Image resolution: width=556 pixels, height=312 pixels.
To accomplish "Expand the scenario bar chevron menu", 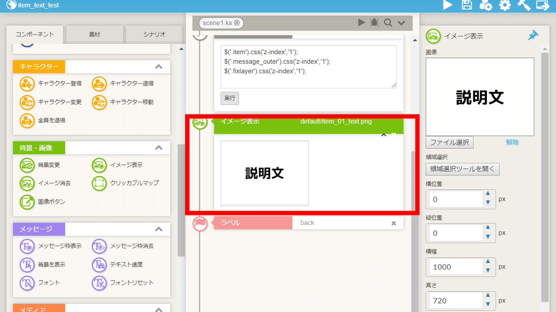I will tap(401, 23).
